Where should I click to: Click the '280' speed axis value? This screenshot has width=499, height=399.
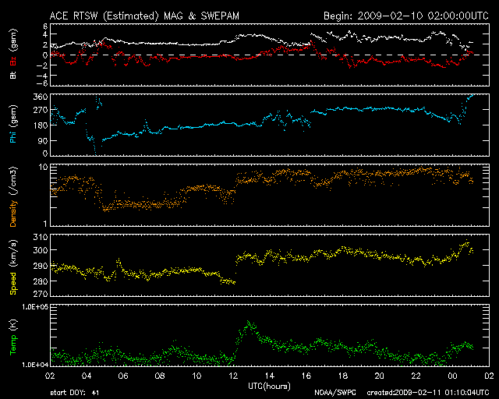click(x=41, y=281)
